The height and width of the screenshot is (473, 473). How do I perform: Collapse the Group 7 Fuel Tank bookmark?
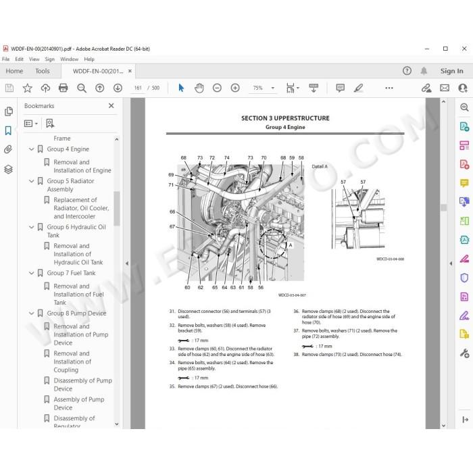pos(31,273)
